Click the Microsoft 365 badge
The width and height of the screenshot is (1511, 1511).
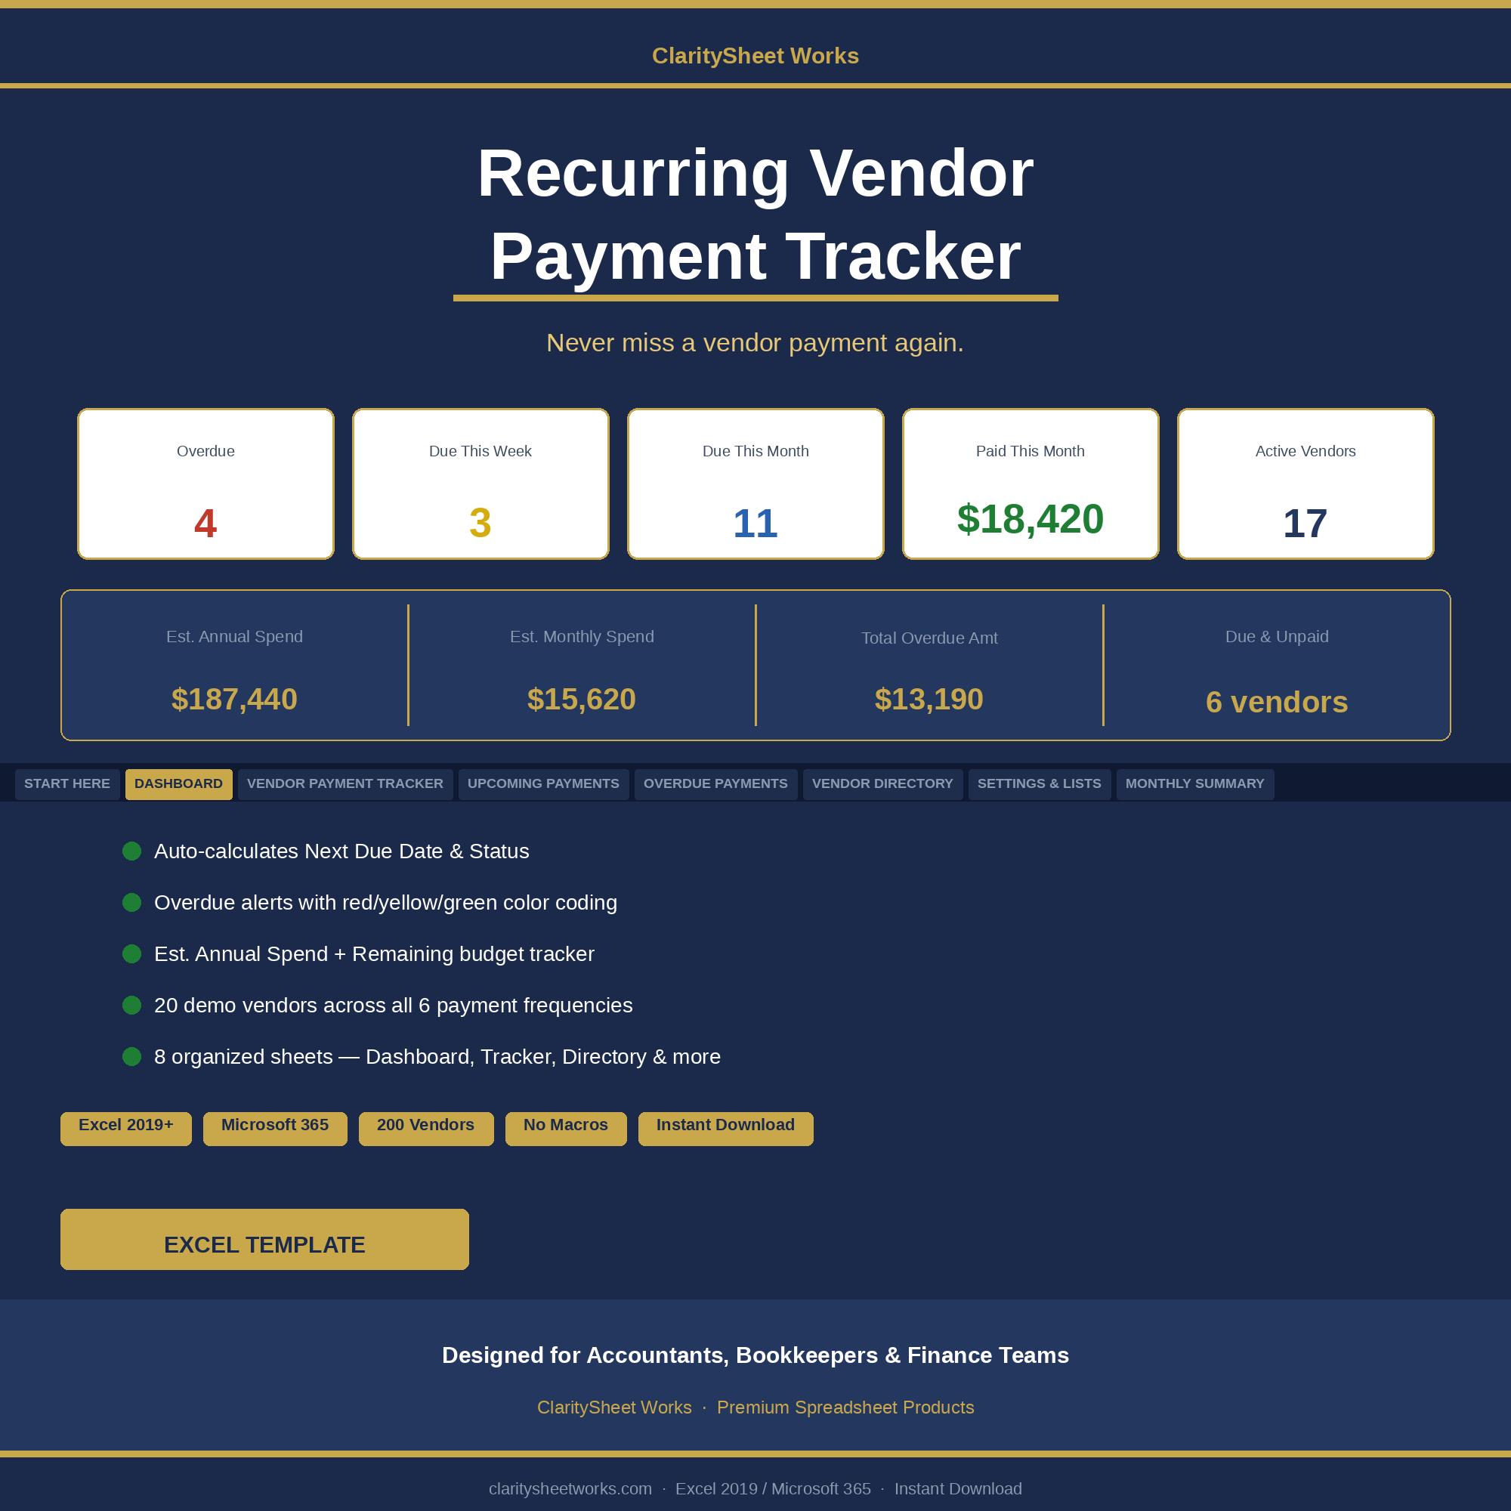[275, 1129]
